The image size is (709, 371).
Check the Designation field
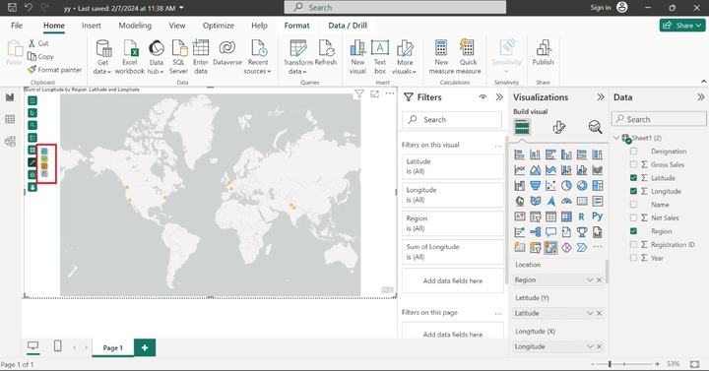pos(633,152)
